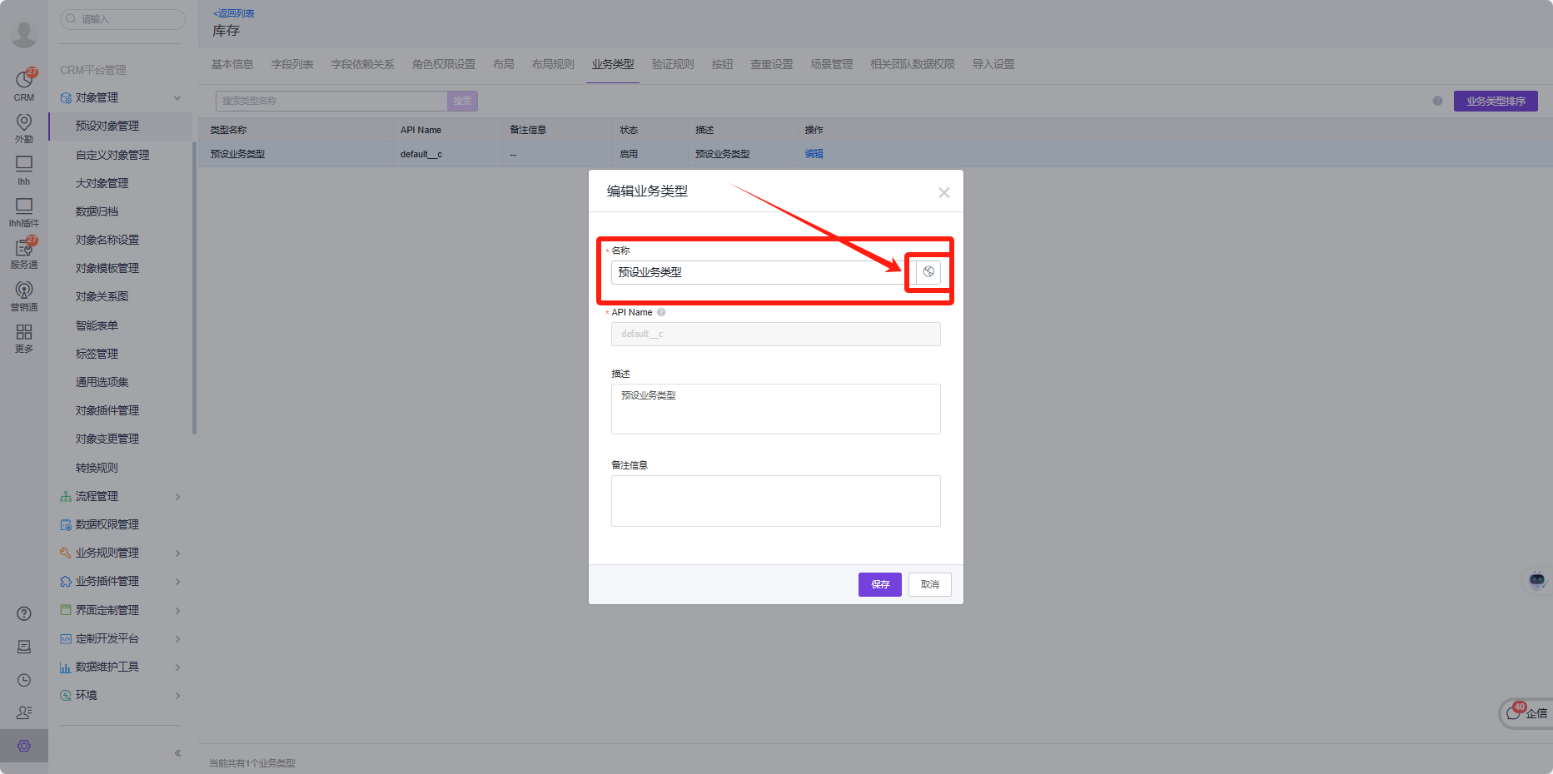1553x774 pixels.
Task: Click the form icon above clock in left rail
Action: [x=24, y=647]
